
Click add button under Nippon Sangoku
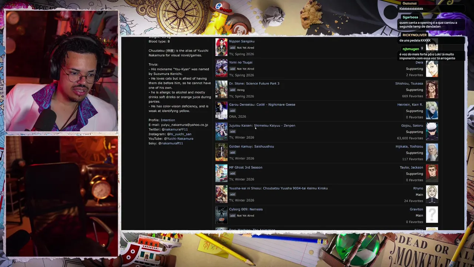pos(232,48)
